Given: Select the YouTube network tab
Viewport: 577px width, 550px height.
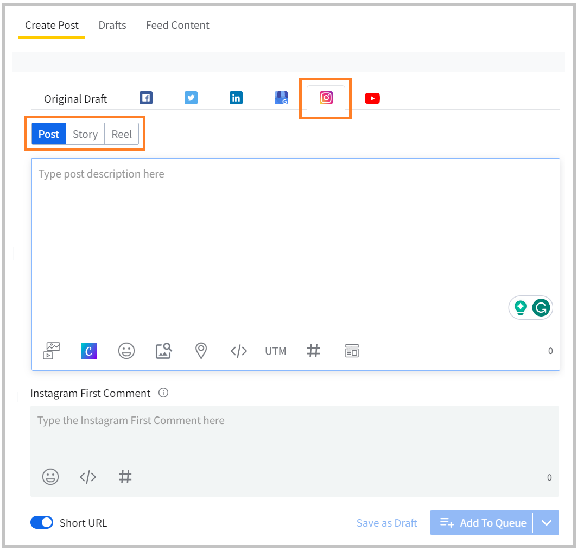Looking at the screenshot, I should click(x=372, y=98).
